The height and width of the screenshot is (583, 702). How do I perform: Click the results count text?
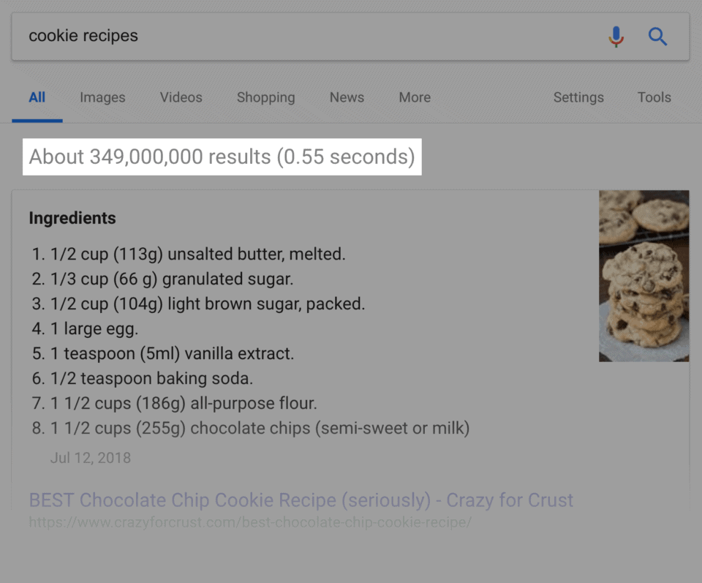222,157
